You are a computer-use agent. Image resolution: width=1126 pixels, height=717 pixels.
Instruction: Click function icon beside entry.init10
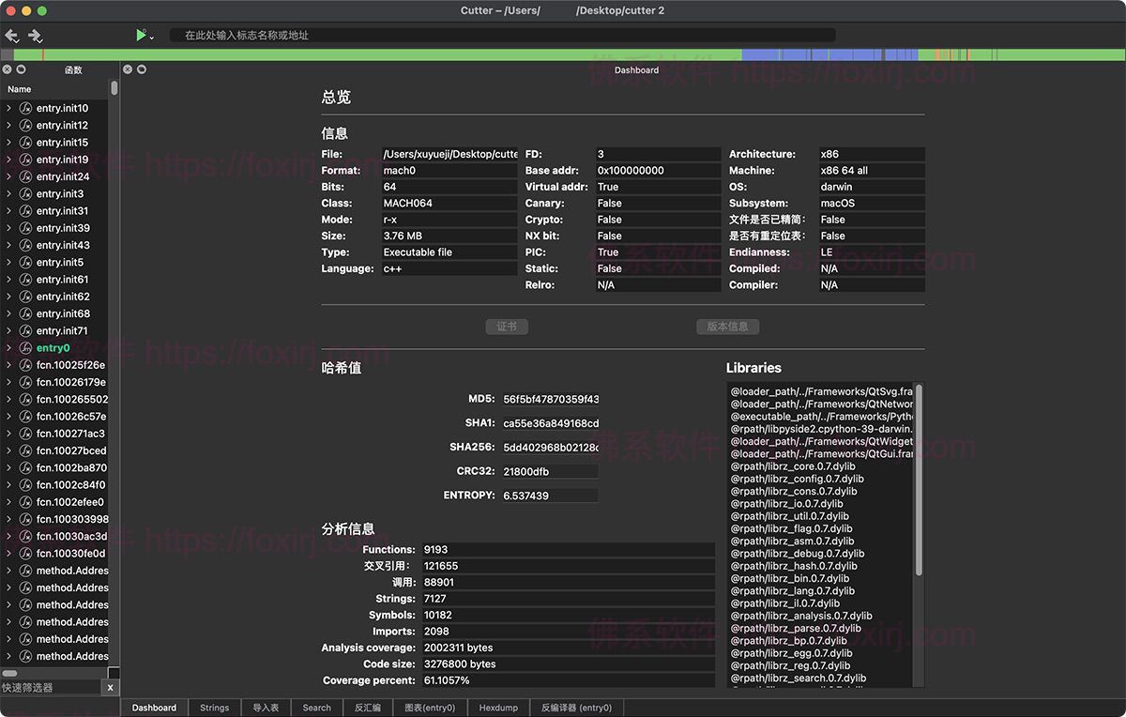click(x=25, y=108)
